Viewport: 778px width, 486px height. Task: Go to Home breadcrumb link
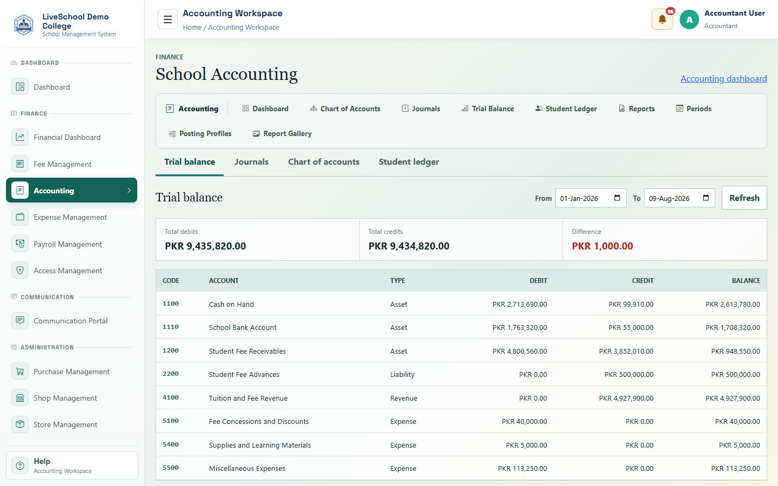pos(192,28)
